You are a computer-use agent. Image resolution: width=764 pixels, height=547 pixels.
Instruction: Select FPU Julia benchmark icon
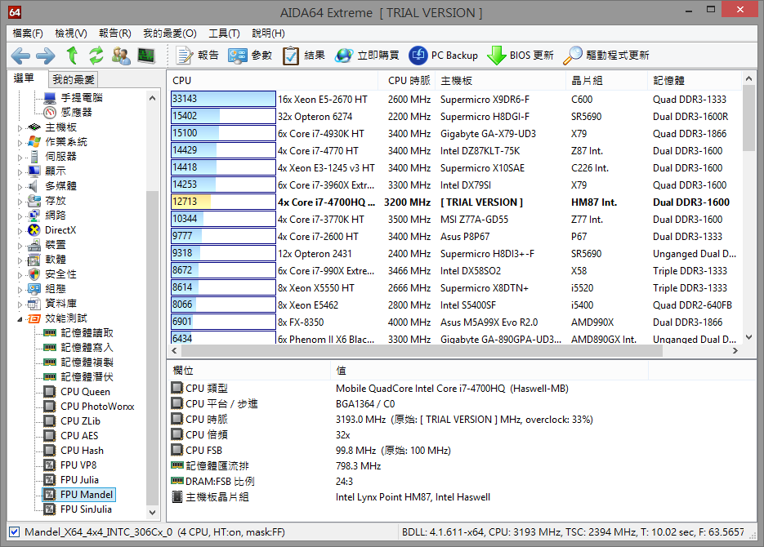pos(50,480)
